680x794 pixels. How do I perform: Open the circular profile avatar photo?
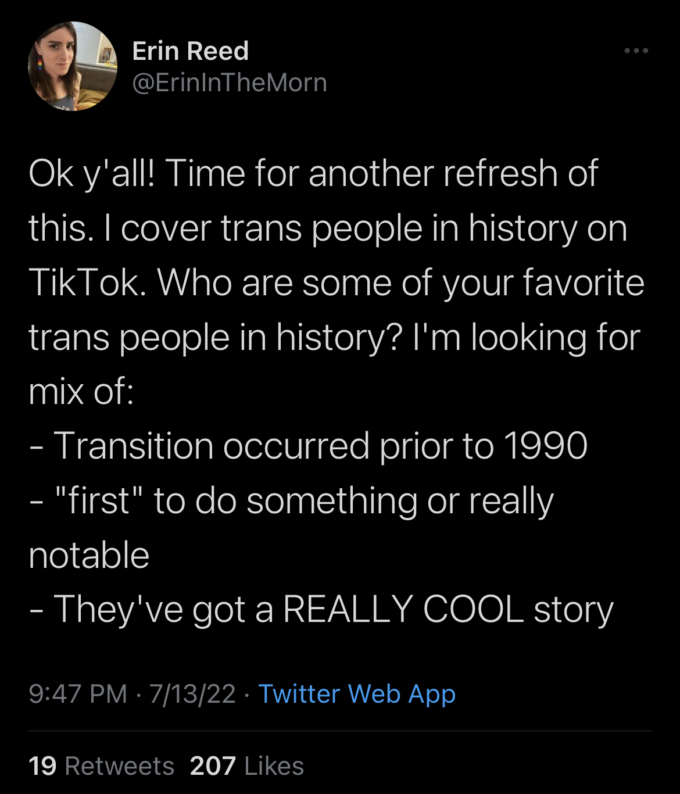point(73,66)
